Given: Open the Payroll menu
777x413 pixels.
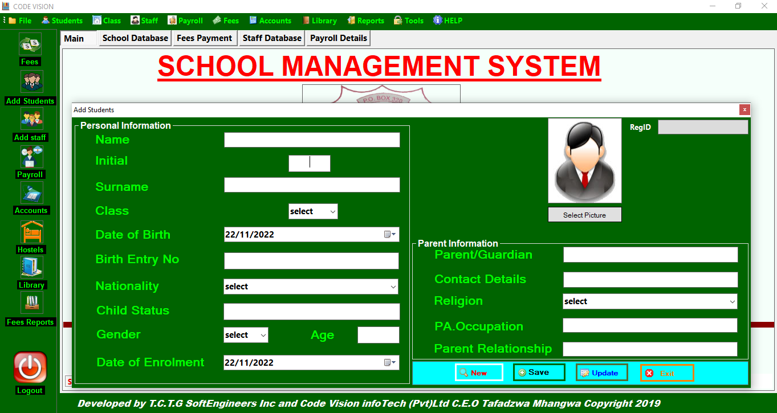Looking at the screenshot, I should [185, 21].
